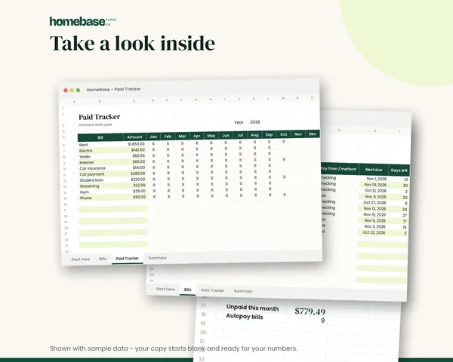Toggle Gym paid mark for August
Image resolution: width=453 pixels, height=362 pixels.
(x=255, y=189)
